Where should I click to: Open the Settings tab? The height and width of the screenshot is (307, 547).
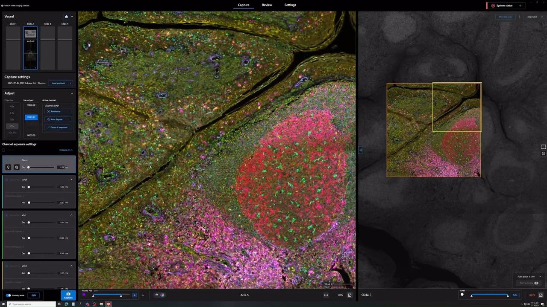(x=290, y=5)
